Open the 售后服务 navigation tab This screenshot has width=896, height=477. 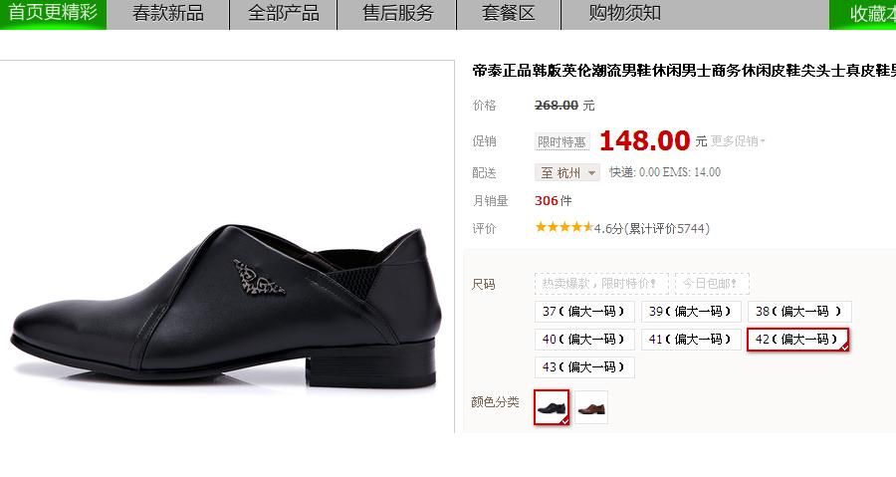click(397, 14)
